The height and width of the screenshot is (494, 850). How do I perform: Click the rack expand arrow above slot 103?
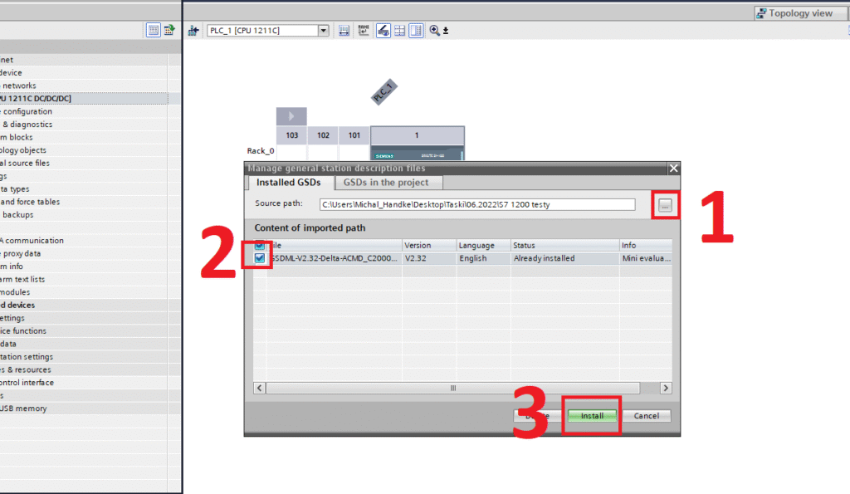pos(291,116)
